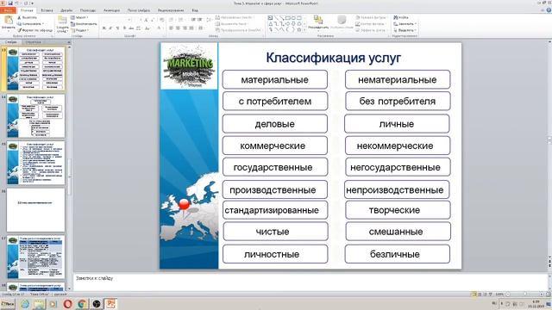552x310 pixels.
Task: Toggle Reading view in the status bar
Action: coord(485,294)
